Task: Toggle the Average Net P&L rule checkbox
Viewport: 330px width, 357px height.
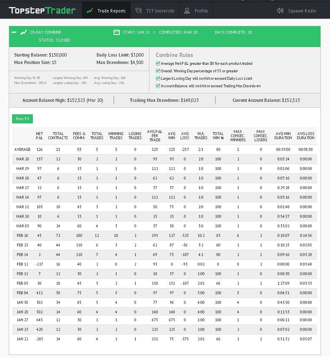Action: (x=158, y=63)
